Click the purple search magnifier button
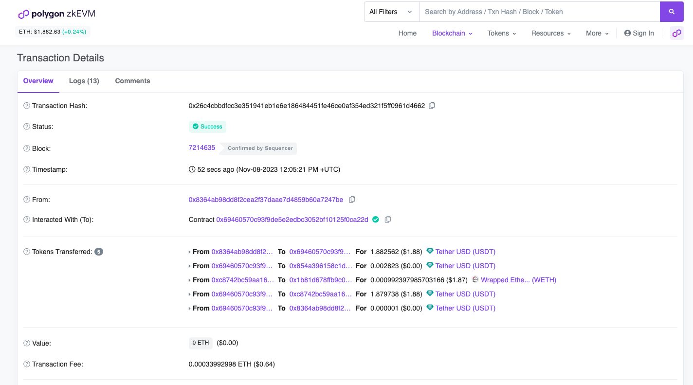 (672, 12)
